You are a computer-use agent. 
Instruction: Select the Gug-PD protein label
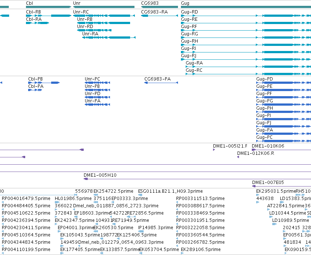[264, 79]
